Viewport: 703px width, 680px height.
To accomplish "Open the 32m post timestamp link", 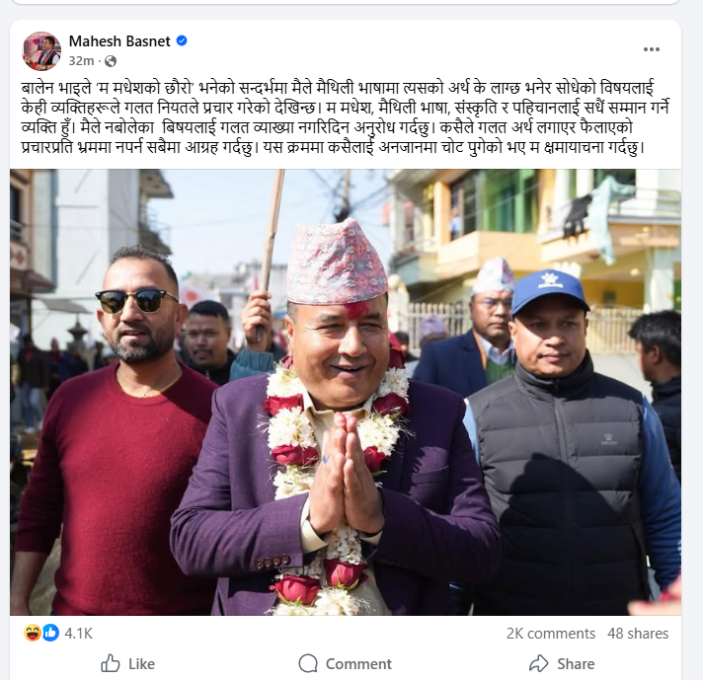I will [x=81, y=61].
